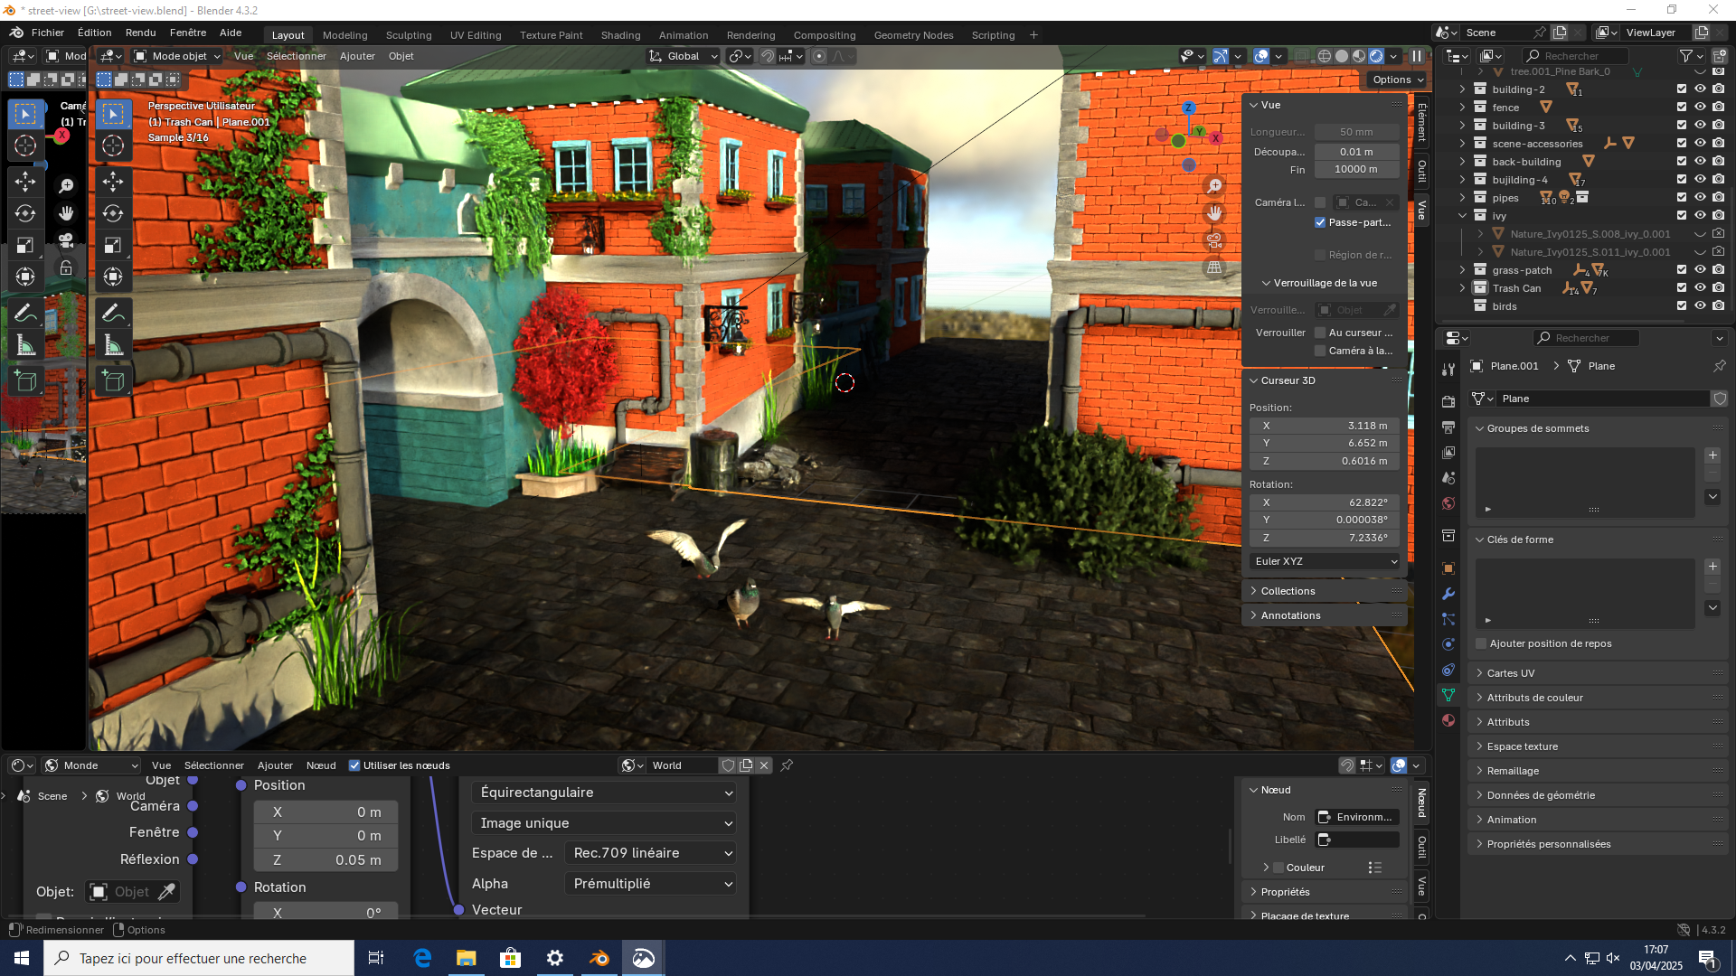Screen dimensions: 1736x976
Task: Open the Material properties tab
Action: tap(1448, 720)
